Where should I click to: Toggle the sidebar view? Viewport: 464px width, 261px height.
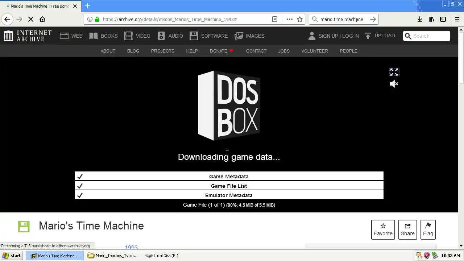tap(443, 19)
